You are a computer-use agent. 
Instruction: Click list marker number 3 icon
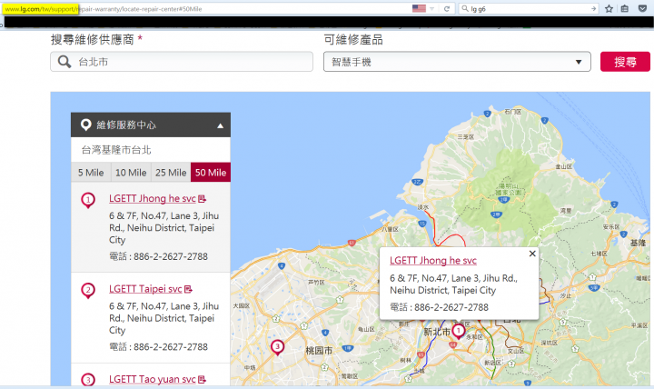(88, 379)
